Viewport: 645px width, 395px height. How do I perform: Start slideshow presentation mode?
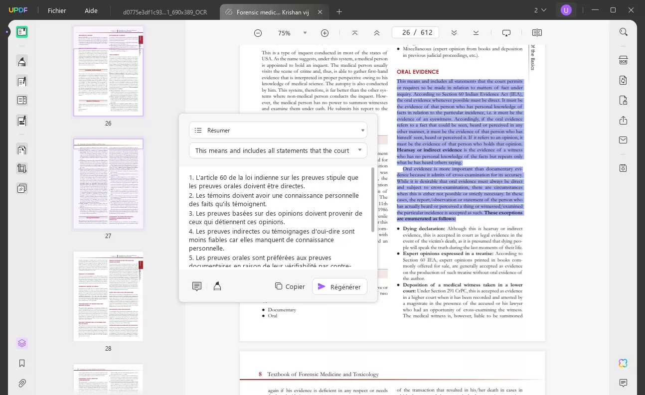tap(506, 33)
